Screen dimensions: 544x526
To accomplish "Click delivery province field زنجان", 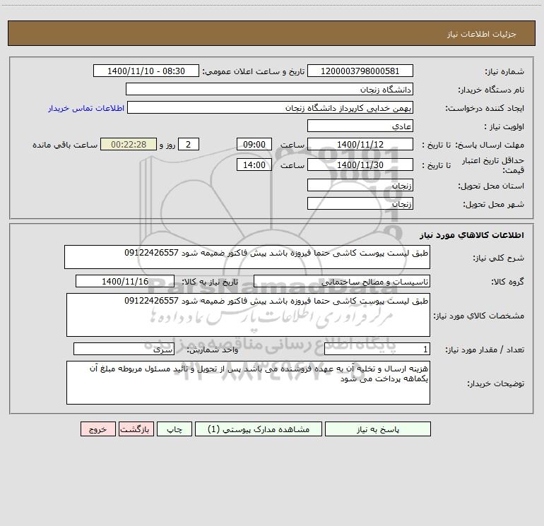I will [360, 185].
